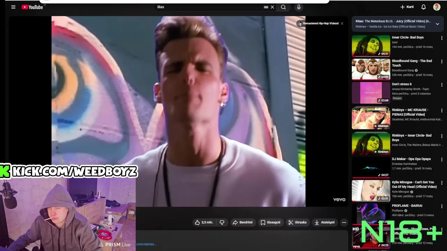The height and width of the screenshot is (251, 447).
Task: Open the Kurti create button
Action: (407, 7)
